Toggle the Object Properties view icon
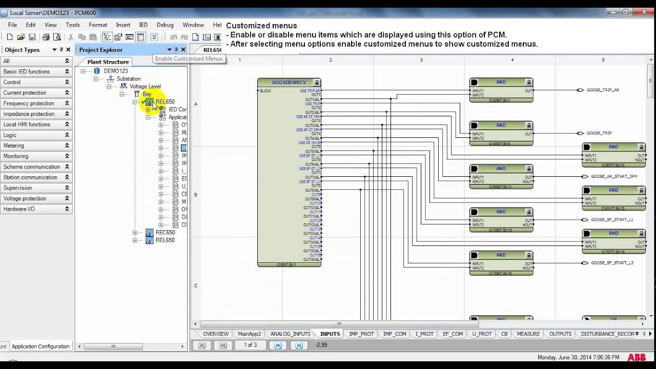Screen dimensions: 656x369 coord(118,37)
